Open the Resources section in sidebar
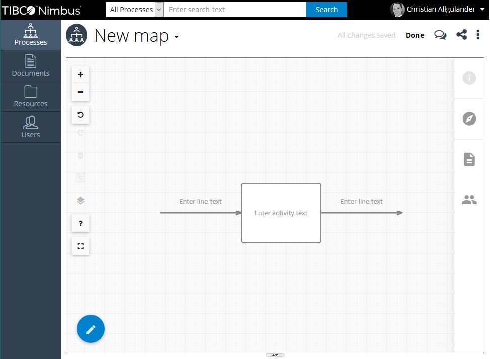 [31, 96]
